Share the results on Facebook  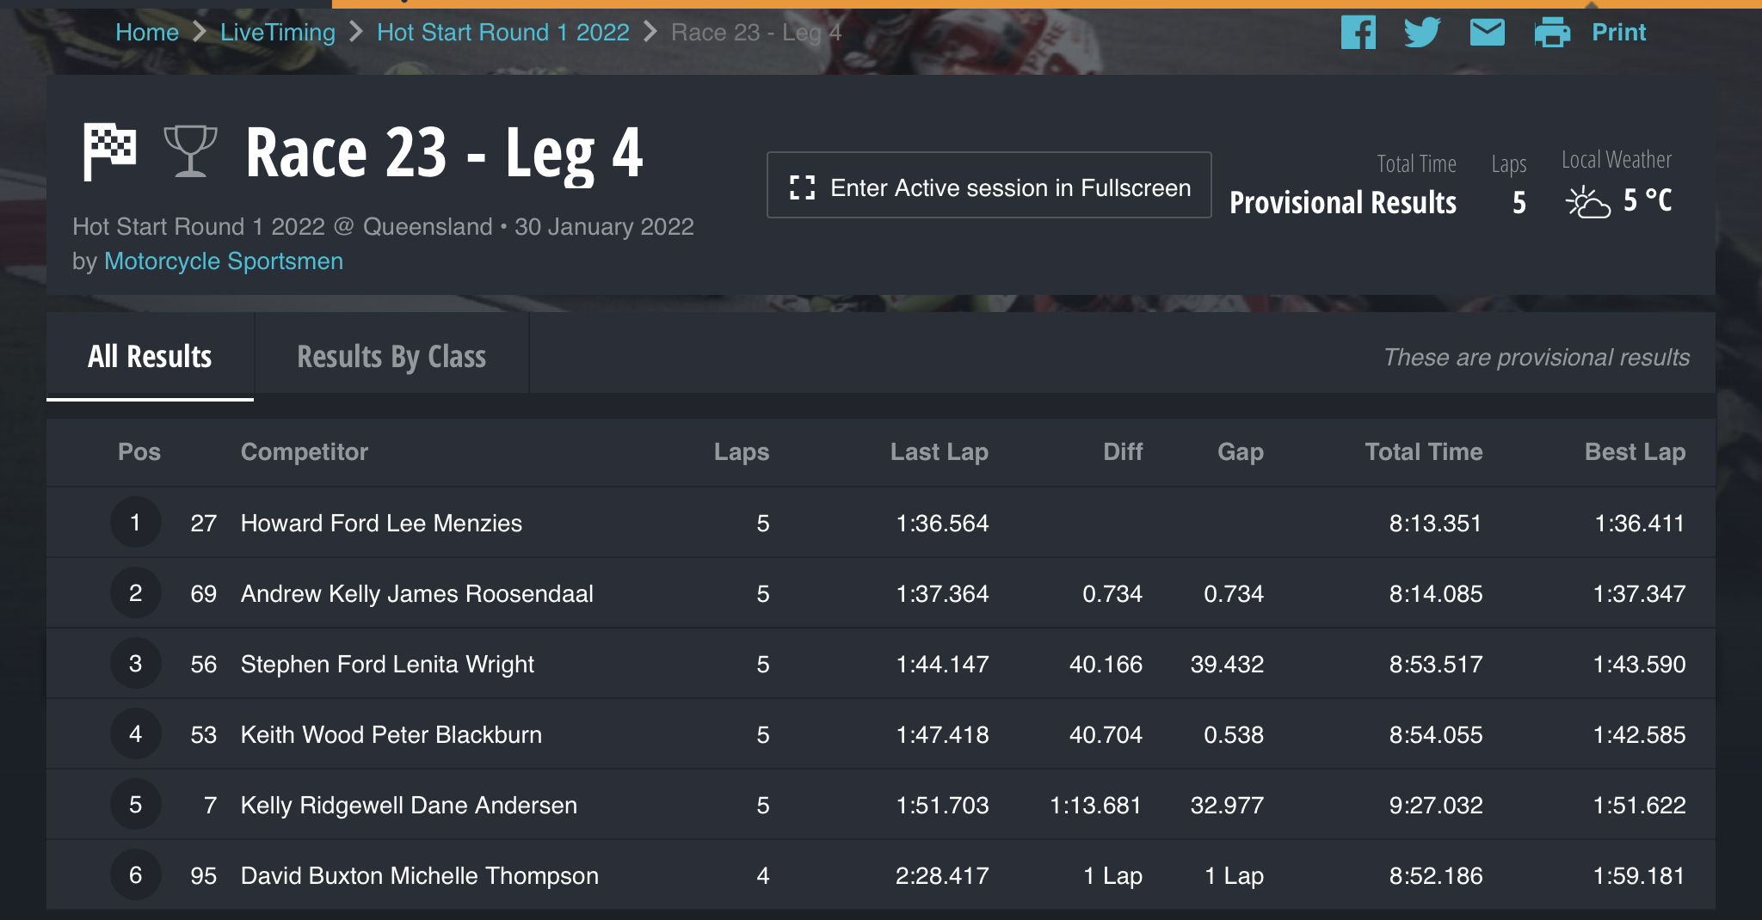[1358, 33]
